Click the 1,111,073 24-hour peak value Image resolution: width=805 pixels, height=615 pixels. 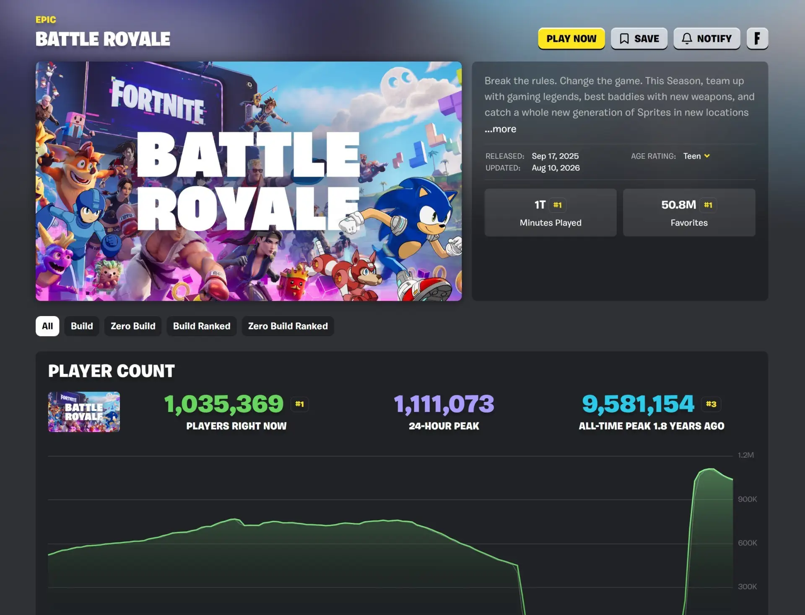[444, 404]
